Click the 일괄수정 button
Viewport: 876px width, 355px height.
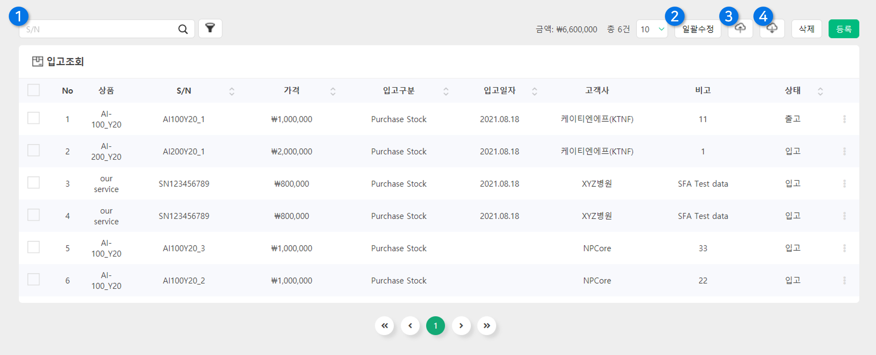coord(698,29)
